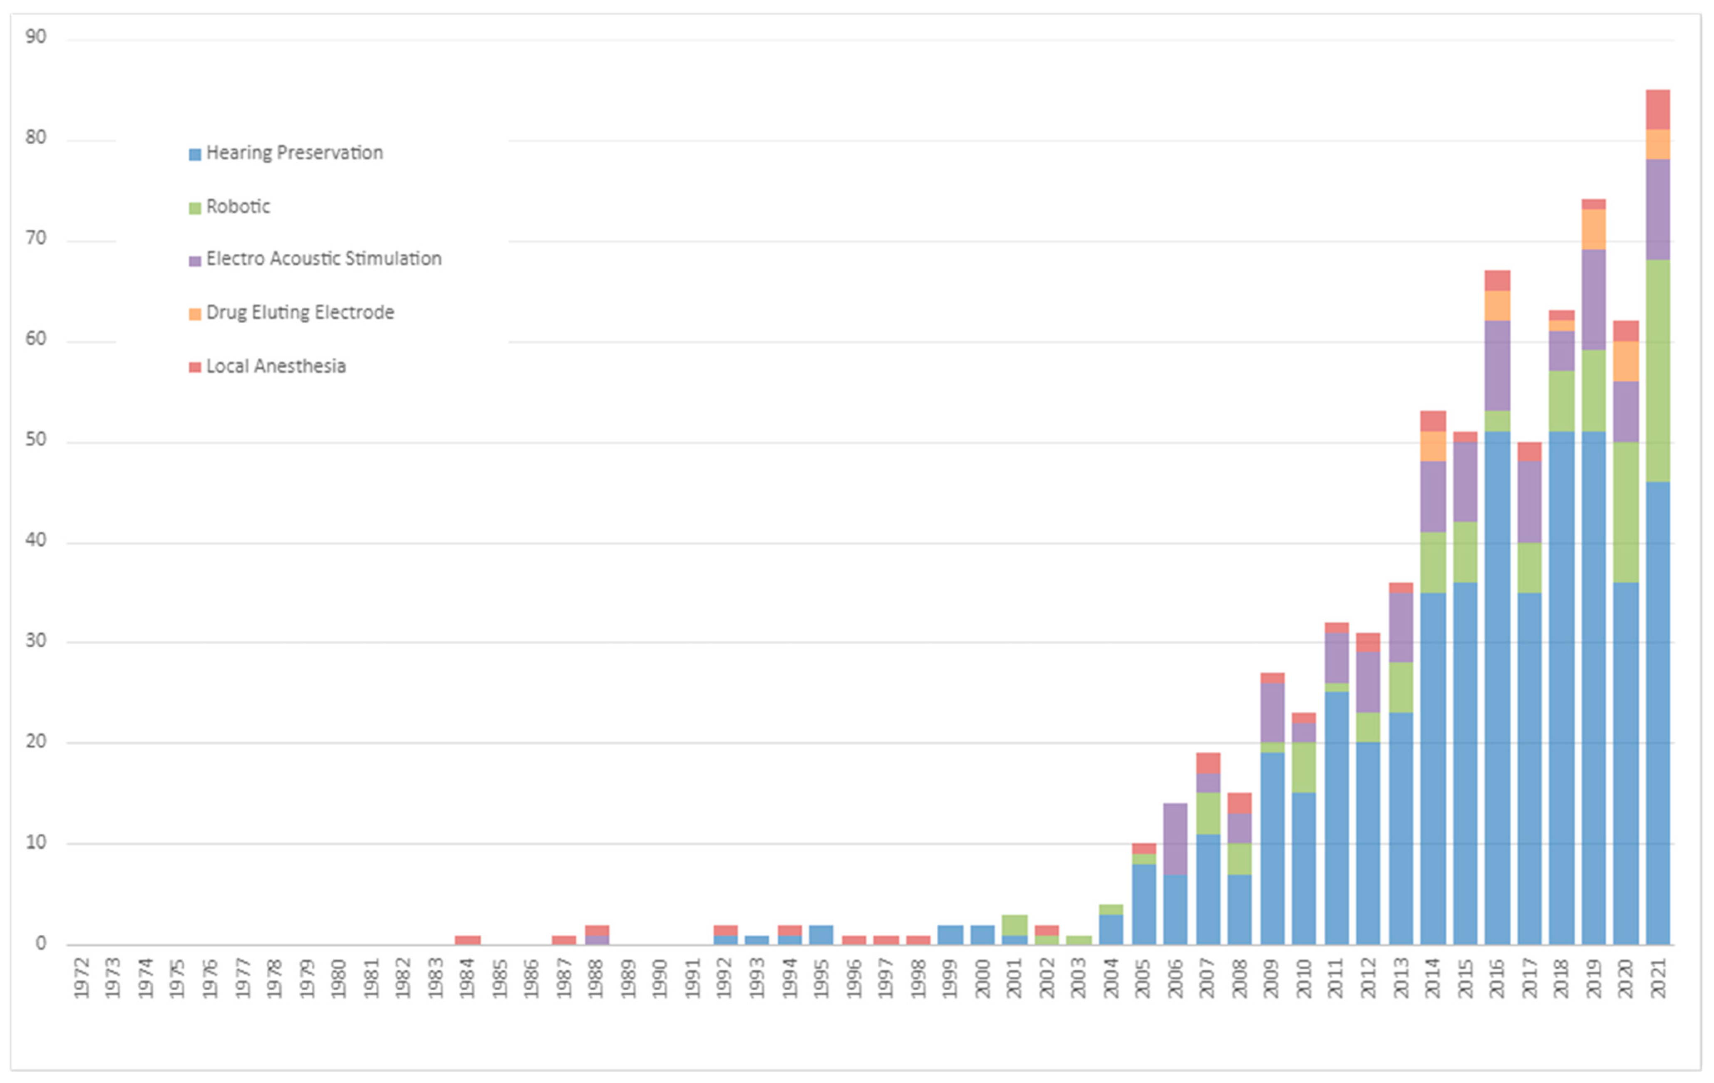The image size is (1714, 1083).
Task: Click the green Robotic legend swatch
Action: [195, 208]
